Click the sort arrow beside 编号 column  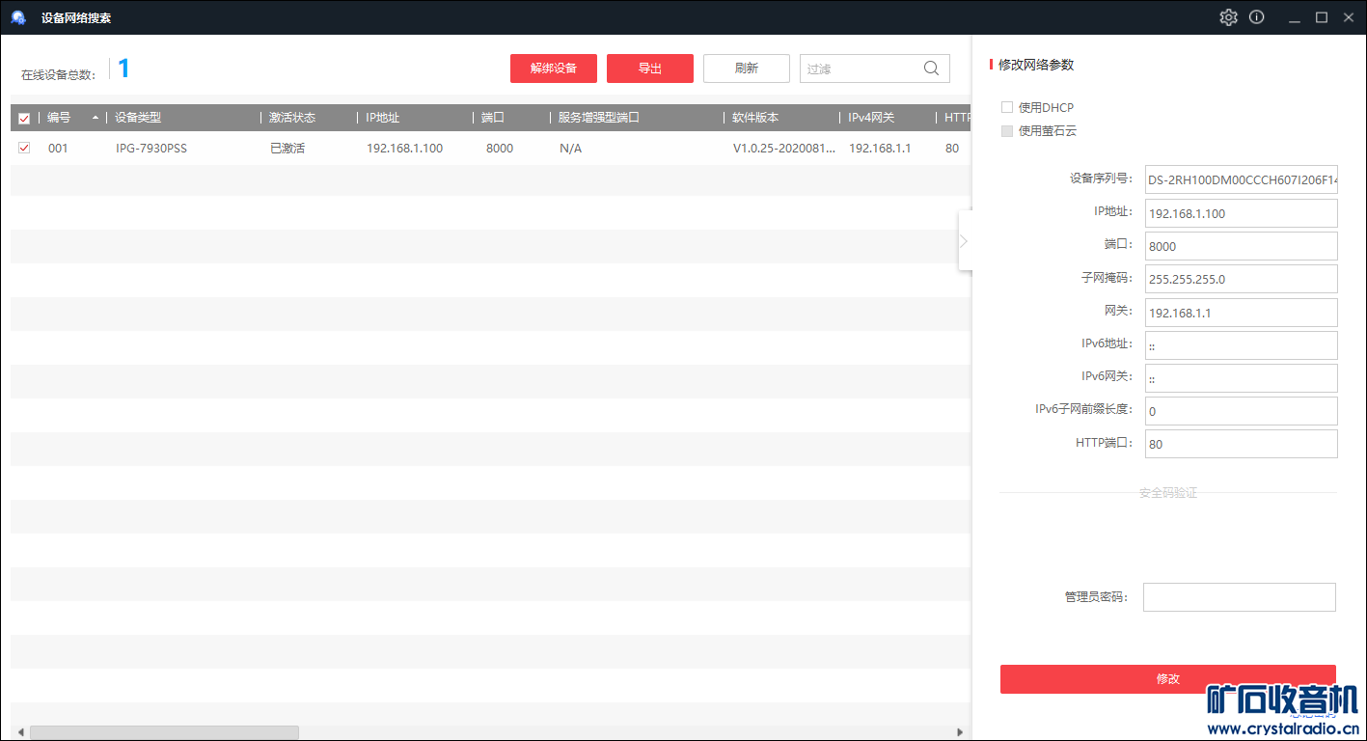(96, 118)
